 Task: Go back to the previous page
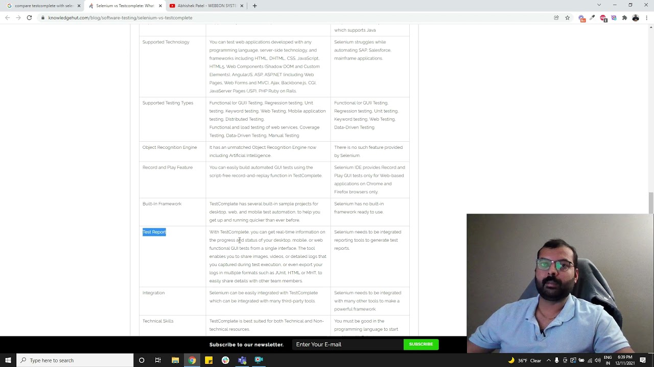[7, 17]
